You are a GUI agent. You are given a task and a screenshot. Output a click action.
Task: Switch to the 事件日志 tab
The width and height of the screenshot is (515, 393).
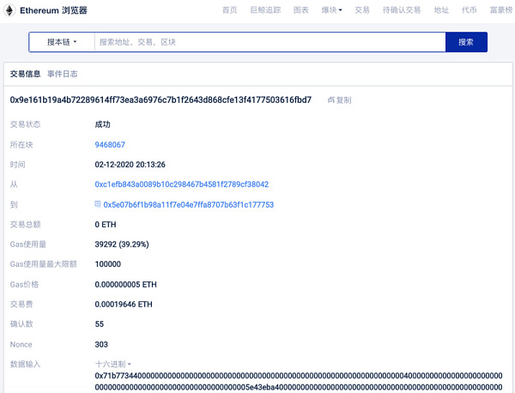tap(63, 74)
